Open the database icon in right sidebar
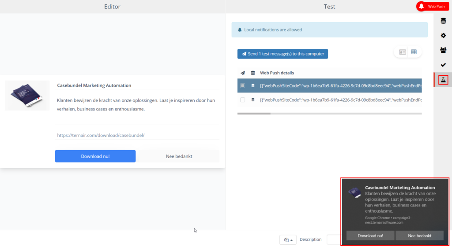The height and width of the screenshot is (247, 452). pyautogui.click(x=443, y=21)
